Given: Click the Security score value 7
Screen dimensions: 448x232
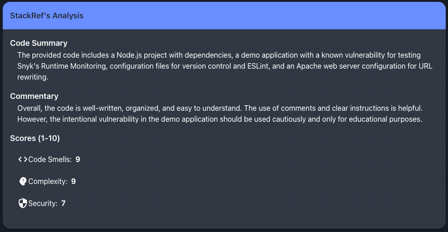Looking at the screenshot, I should 63,203.
